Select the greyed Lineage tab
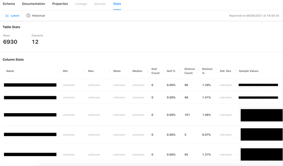Screen dimensions: 283x166 [81, 4]
